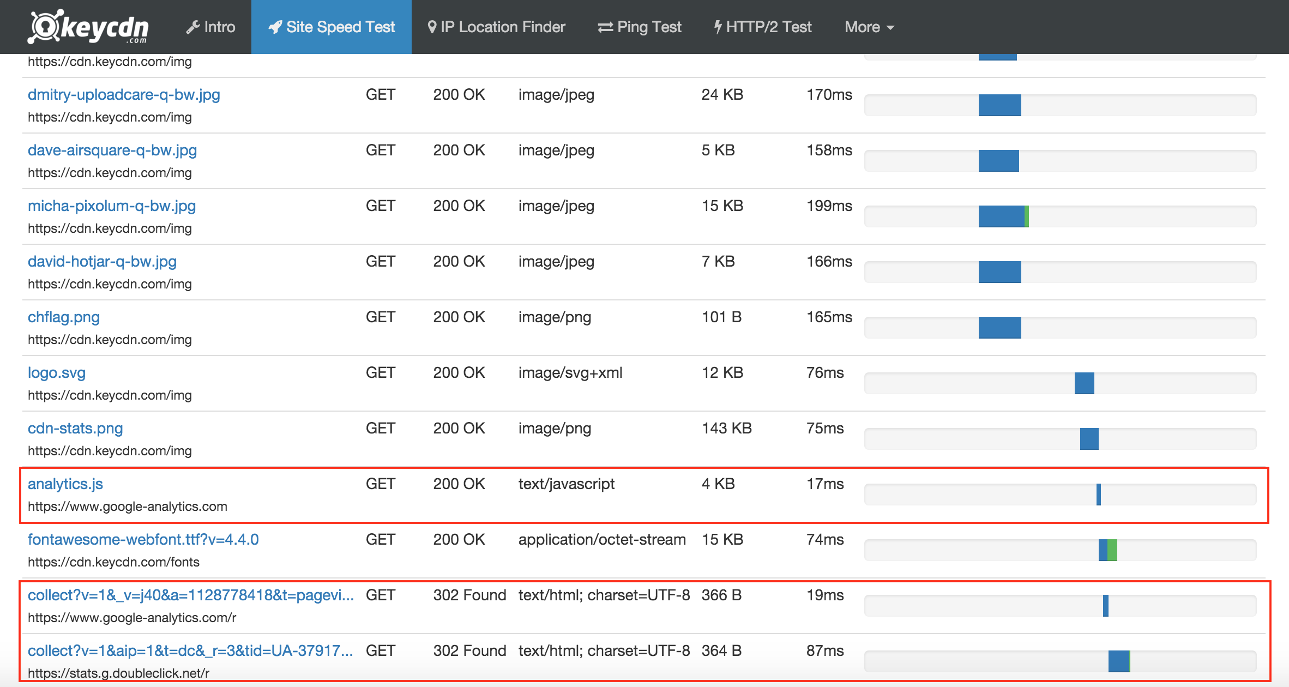This screenshot has height=687, width=1289.
Task: Click GET method on logo.svg row
Action: (x=380, y=373)
